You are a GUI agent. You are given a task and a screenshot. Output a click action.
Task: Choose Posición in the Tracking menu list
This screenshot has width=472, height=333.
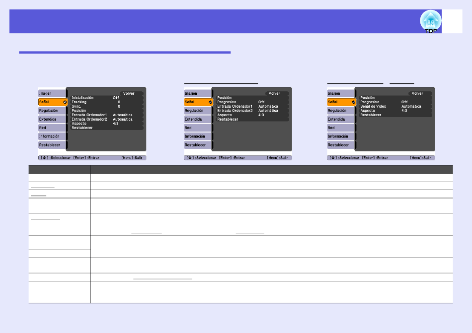(x=106, y=111)
